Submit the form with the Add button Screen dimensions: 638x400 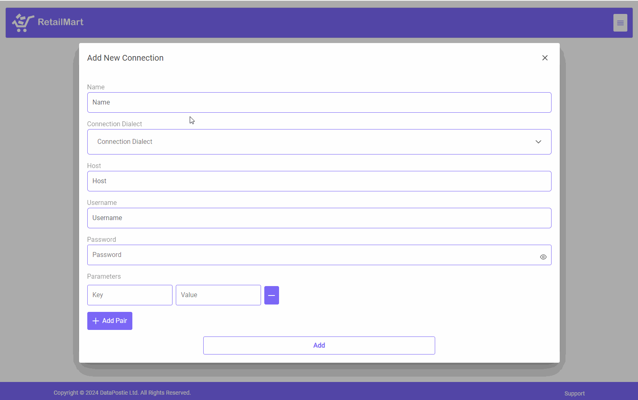319,345
